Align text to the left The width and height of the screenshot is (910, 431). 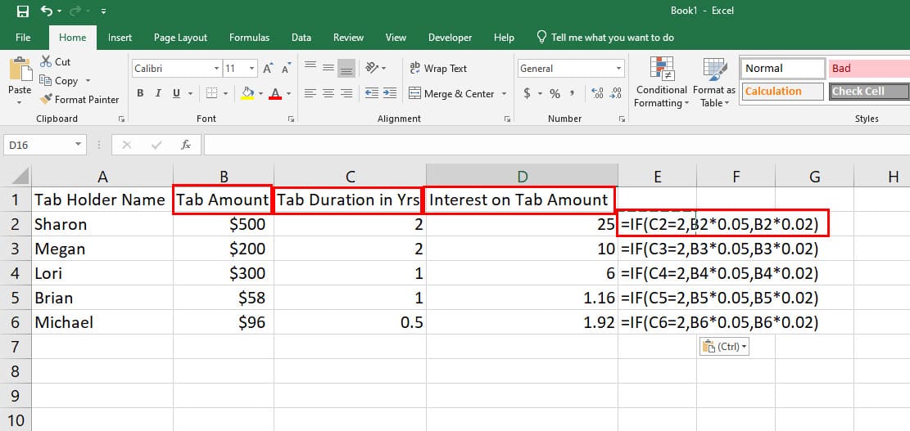[310, 93]
